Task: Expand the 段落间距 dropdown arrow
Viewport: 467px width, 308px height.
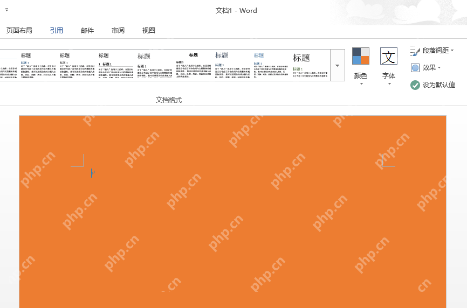Action: tap(452, 51)
